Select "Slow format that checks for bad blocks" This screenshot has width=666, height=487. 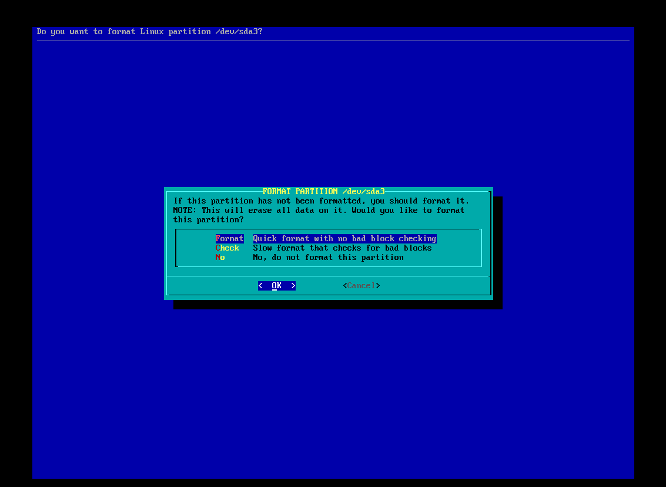[x=342, y=248]
